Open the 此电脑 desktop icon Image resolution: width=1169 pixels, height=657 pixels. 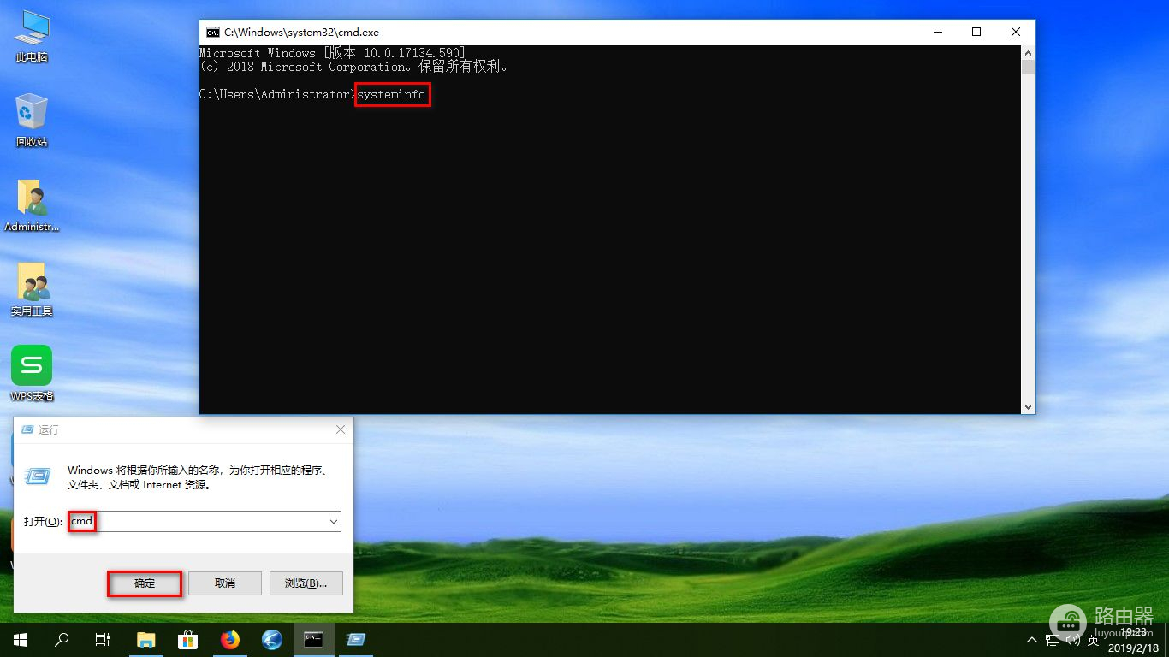(32, 37)
